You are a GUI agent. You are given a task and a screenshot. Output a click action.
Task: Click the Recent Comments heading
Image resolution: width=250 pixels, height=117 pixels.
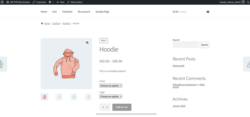[x=189, y=78]
